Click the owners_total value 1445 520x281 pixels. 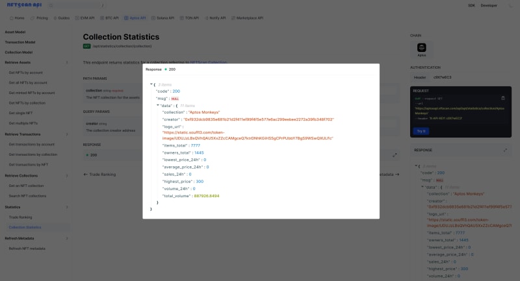coord(199,153)
